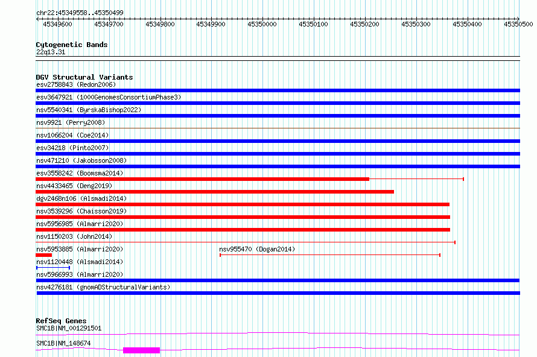Select the magenta exon block of SMC1B NM_148674
This screenshot has width=537, height=357.
coord(141,350)
